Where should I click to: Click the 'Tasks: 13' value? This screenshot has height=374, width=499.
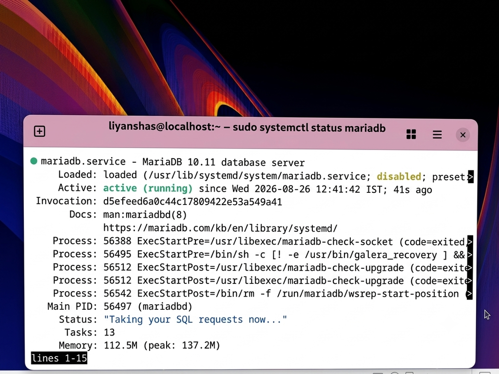click(x=109, y=333)
